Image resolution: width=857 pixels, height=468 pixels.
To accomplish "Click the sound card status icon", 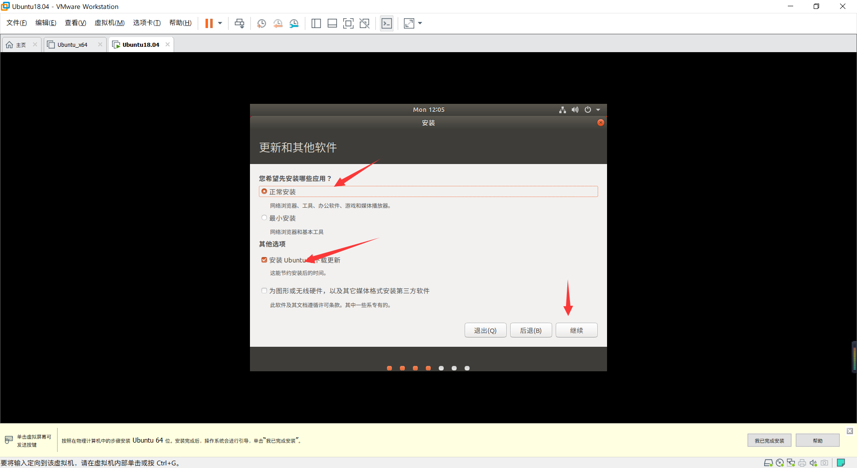I will [813, 463].
